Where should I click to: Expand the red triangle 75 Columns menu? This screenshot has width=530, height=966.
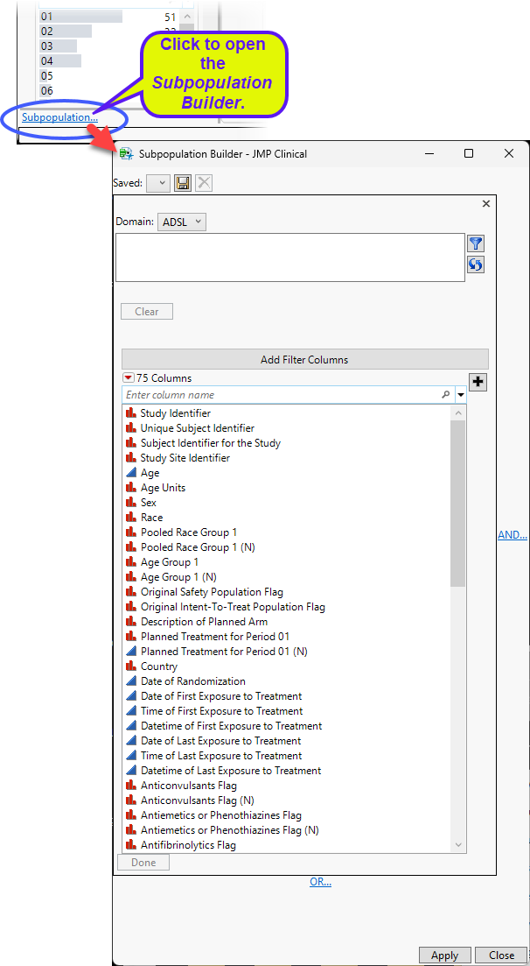point(129,378)
